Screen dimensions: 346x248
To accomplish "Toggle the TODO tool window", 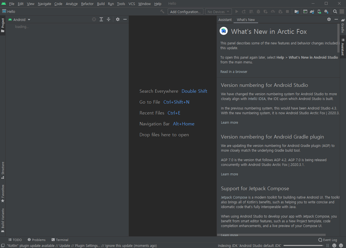I will coord(15,240).
